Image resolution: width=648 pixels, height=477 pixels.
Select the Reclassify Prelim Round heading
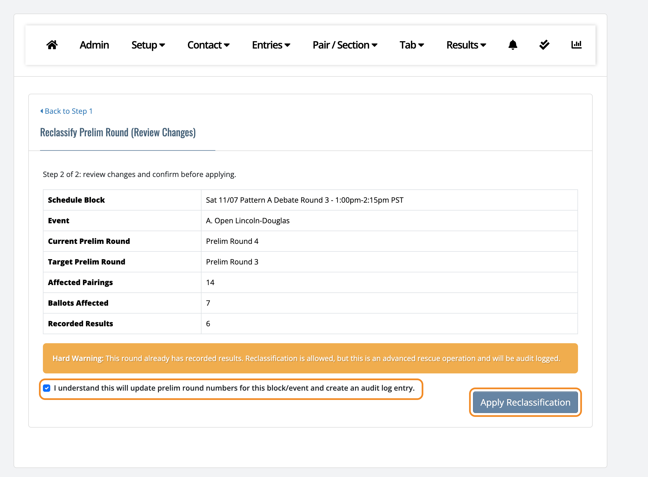point(118,133)
